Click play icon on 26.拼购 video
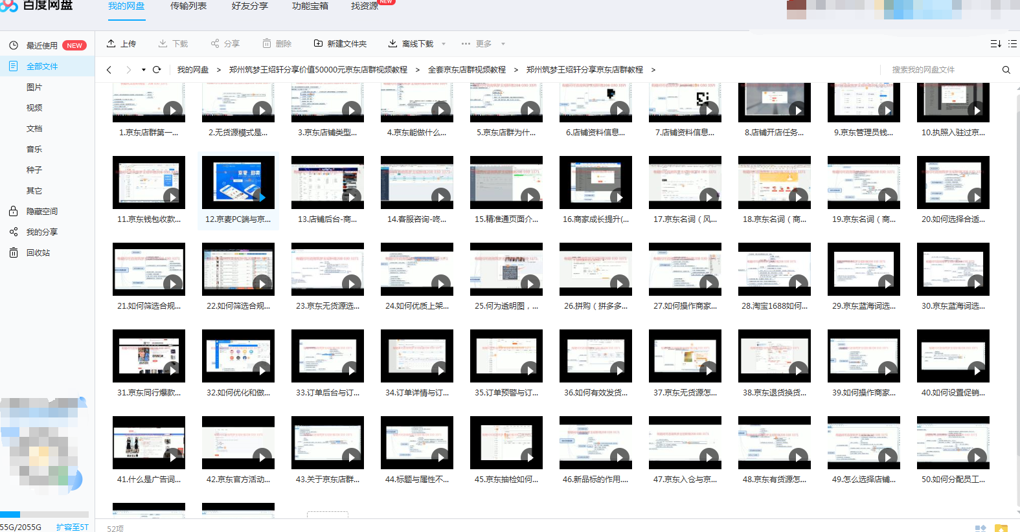1020x532 pixels. pos(620,284)
